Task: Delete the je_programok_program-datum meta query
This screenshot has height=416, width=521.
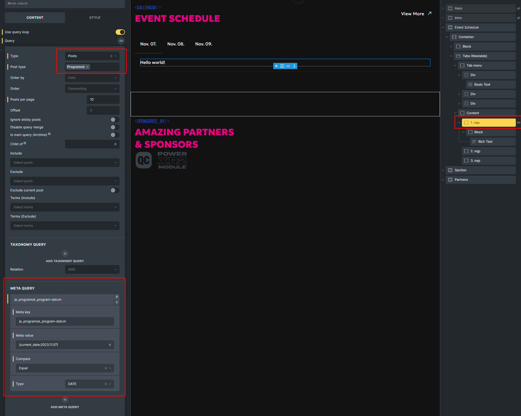Action: point(117,302)
